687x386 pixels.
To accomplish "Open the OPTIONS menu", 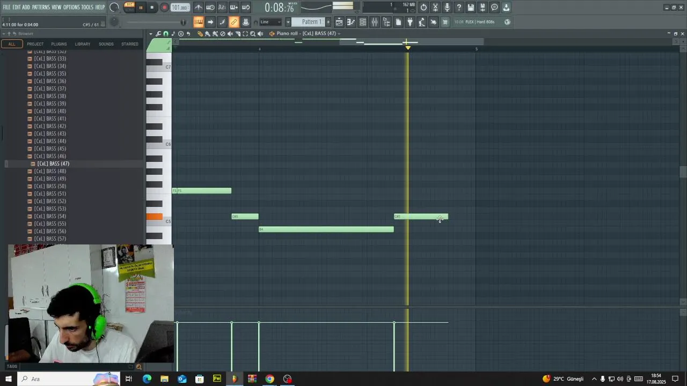I will tap(71, 7).
